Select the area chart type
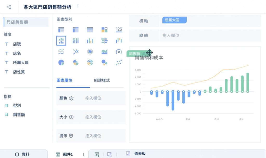Screen dimensions: 266x158 click(x=104, y=52)
